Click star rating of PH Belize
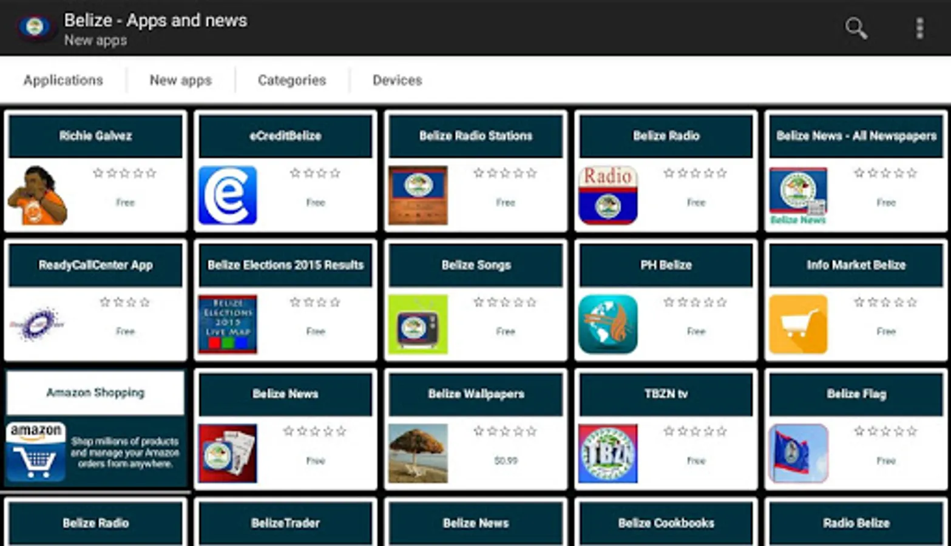 [695, 303]
